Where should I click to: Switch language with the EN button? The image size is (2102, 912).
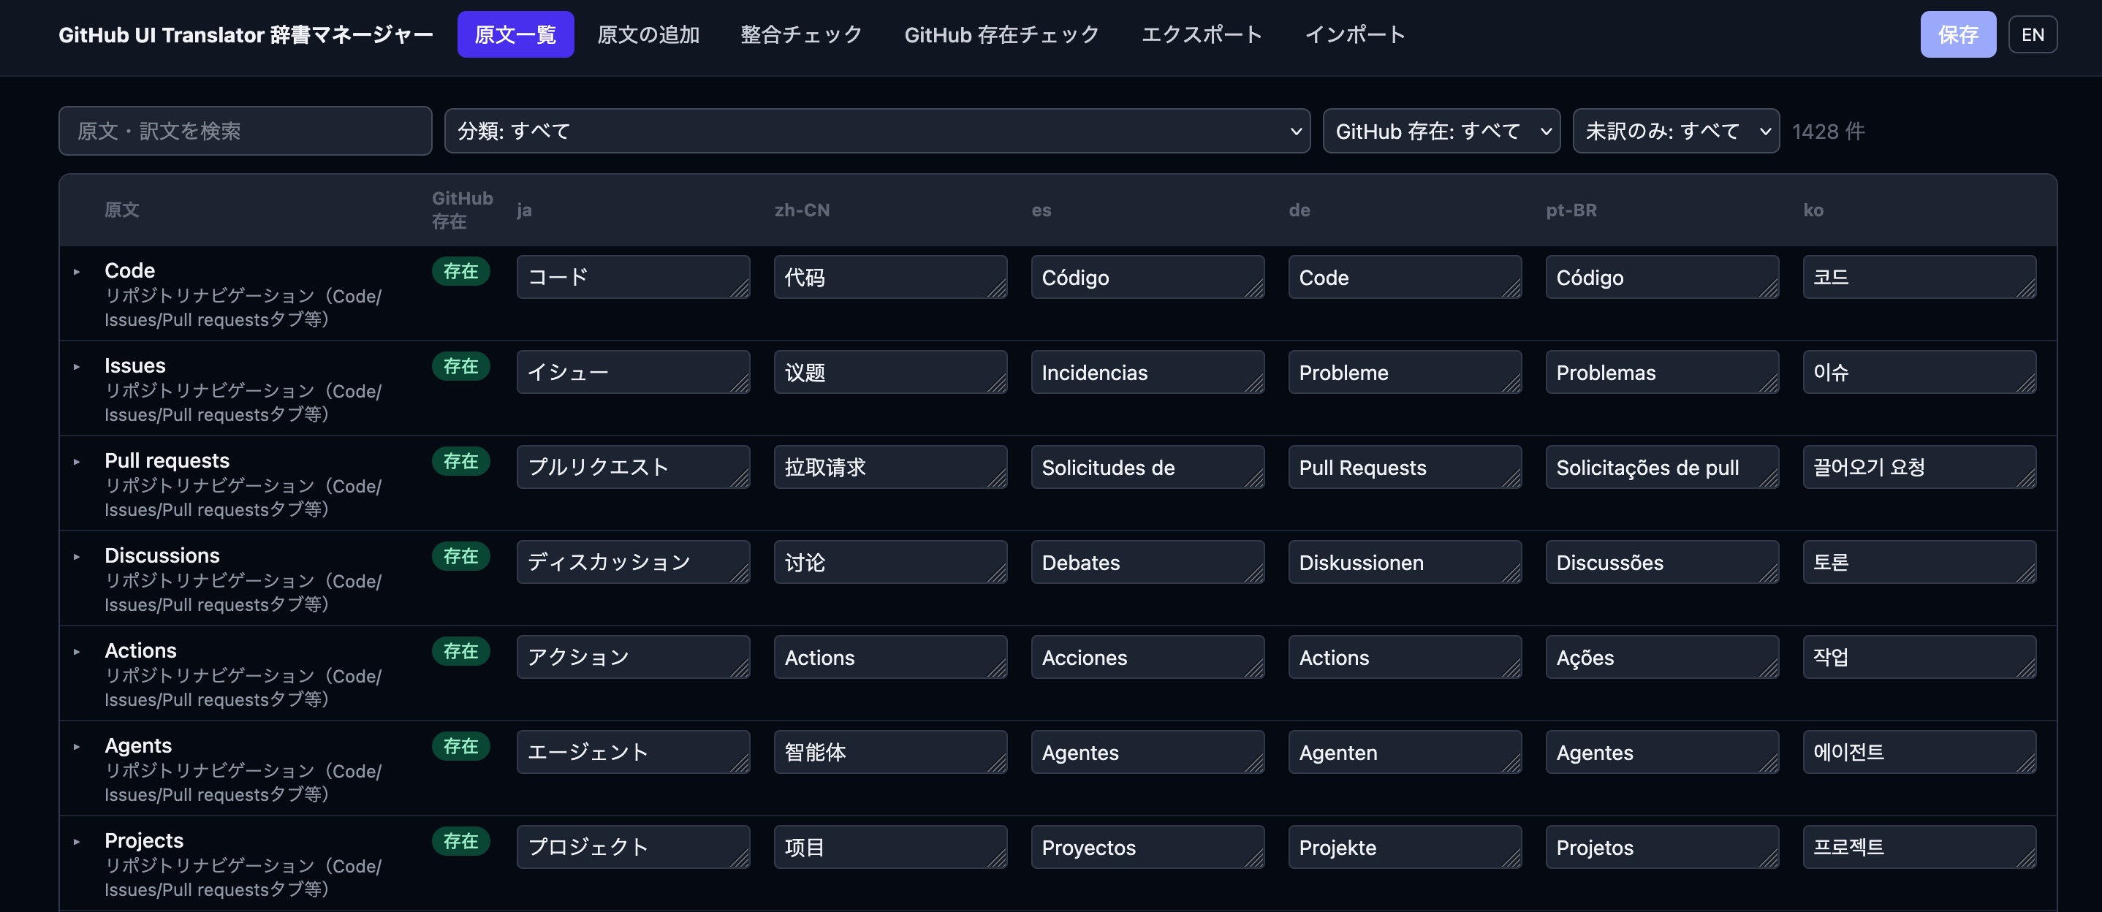[2032, 34]
